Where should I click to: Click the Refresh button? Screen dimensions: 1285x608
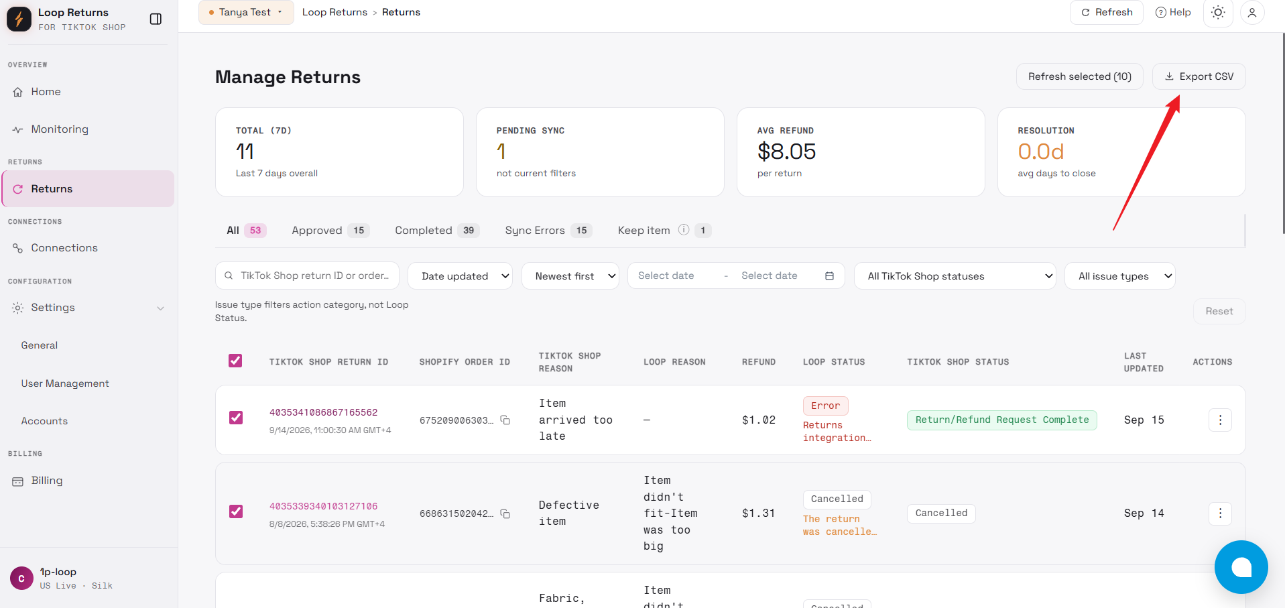(1107, 12)
